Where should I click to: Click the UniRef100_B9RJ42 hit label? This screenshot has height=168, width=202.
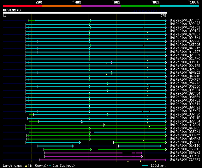(185, 24)
